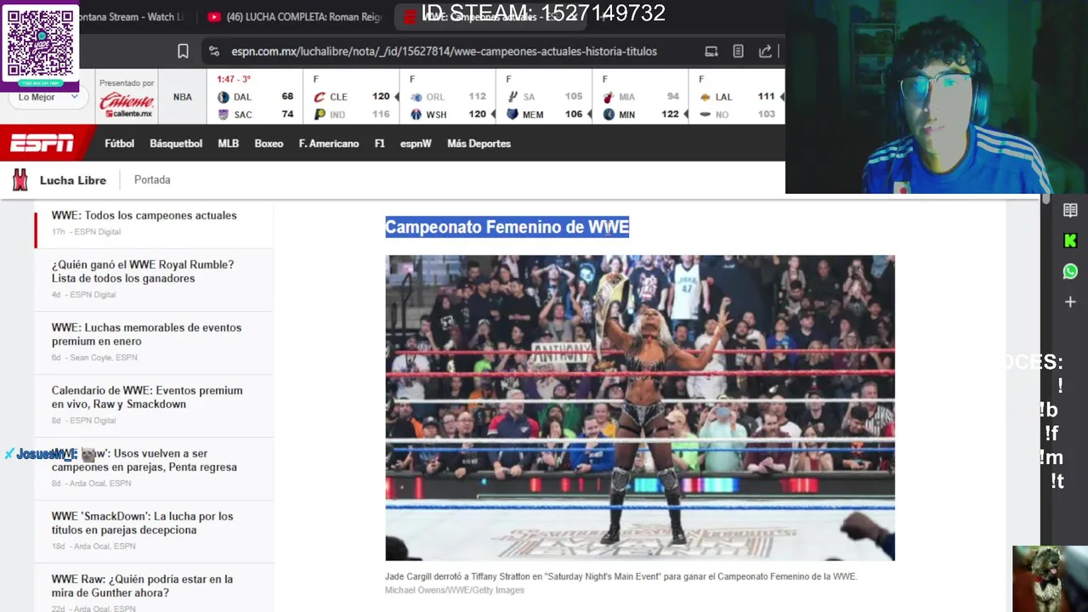This screenshot has width=1088, height=612.
Task: Switch to the Stream - Watch Live tab
Action: 132,17
